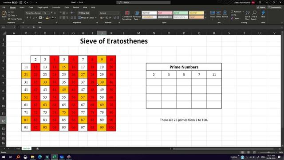Apply the Normal cell style
This screenshot has height=160, width=284.
[149, 13]
